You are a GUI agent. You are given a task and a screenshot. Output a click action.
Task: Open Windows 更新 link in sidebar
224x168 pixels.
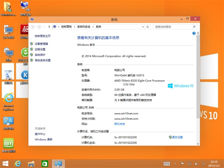43,139
